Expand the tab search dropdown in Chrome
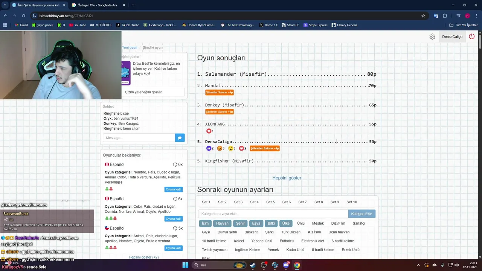Viewport: 482px width, 271px height. pyautogui.click(x=5, y=5)
